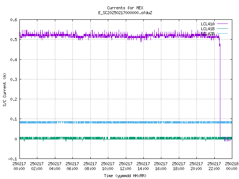Click the x-axis tick '250217 14:00'
239x179 pixels.
(143, 166)
